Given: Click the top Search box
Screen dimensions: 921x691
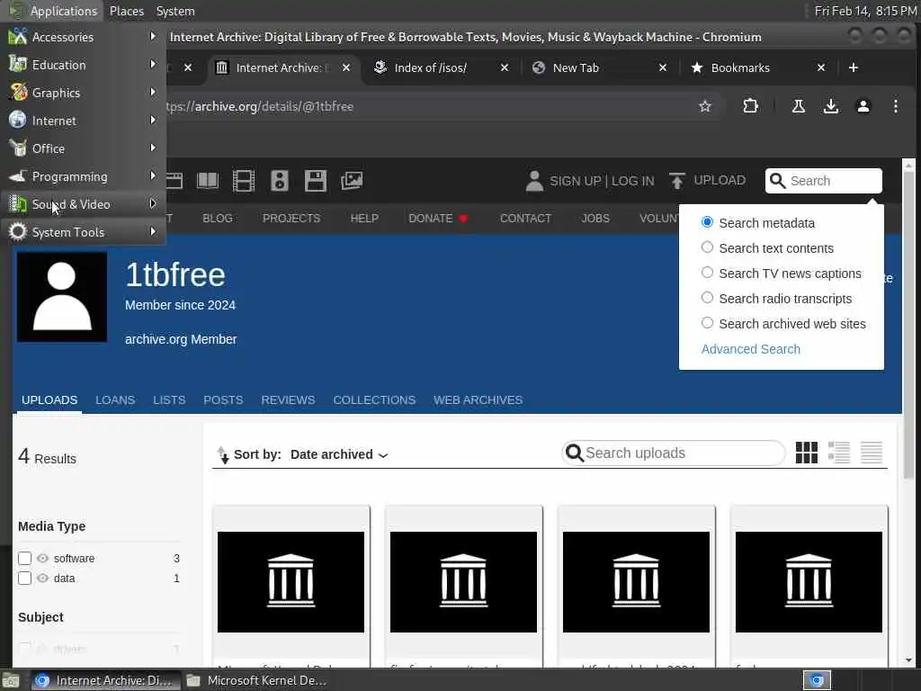Looking at the screenshot, I should coord(824,180).
